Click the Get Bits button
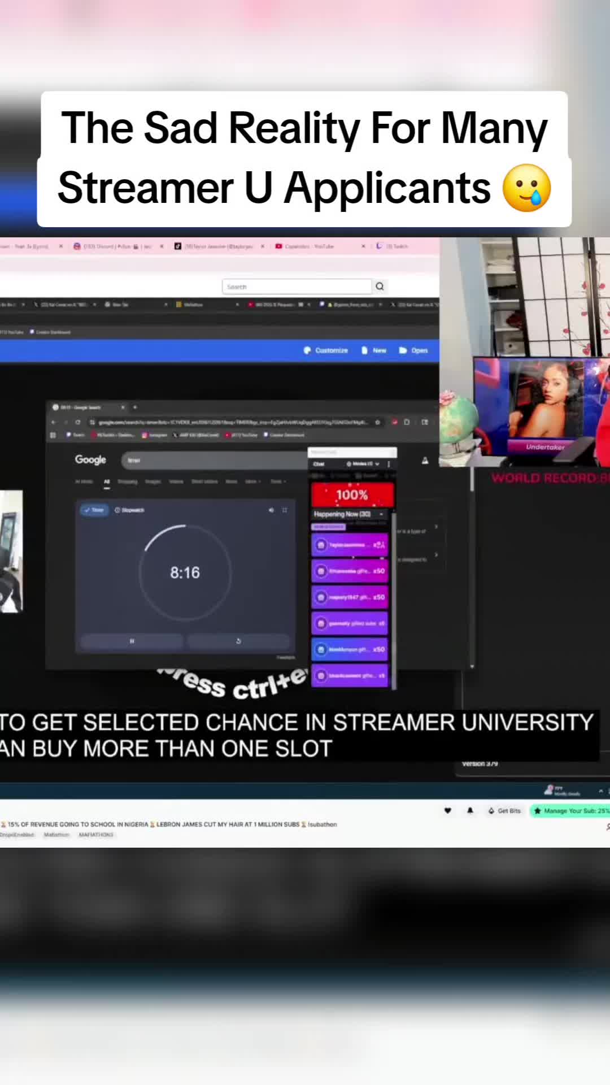 pos(504,811)
